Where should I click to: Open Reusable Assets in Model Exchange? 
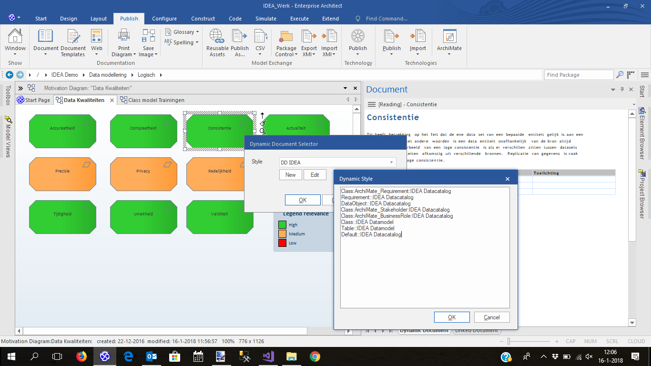(217, 42)
